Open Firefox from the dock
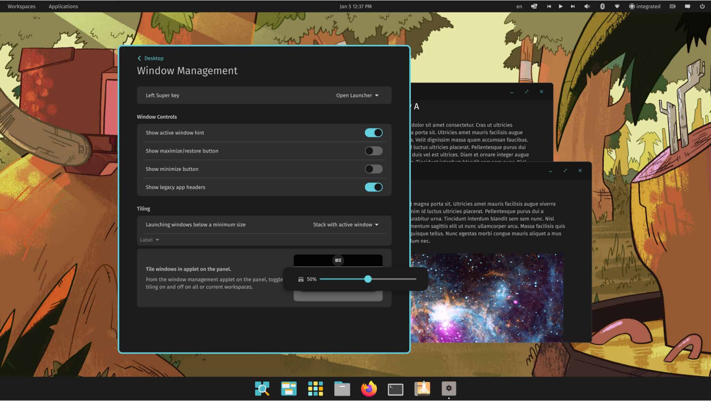Viewport: 711px width, 401px height. (x=369, y=389)
